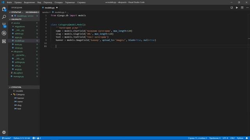Click the notifications bell in status bar
This screenshot has height=140, width=250.
click(247, 138)
